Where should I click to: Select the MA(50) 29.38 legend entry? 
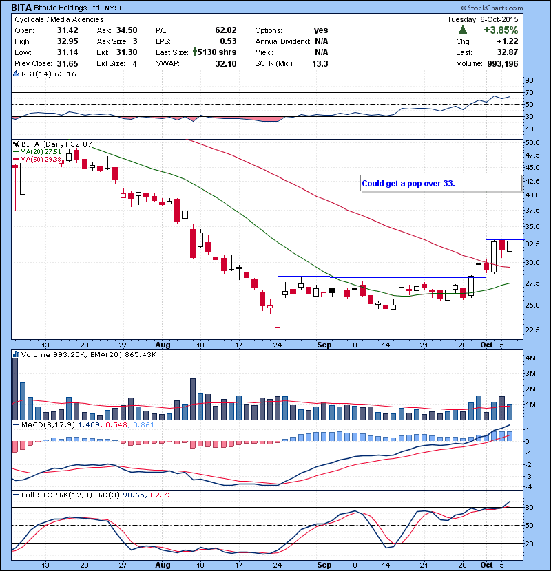[37, 159]
